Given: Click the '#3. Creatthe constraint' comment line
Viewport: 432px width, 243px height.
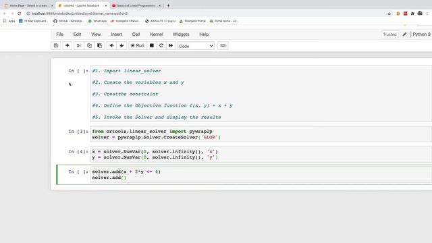Looking at the screenshot, I should [125, 94].
